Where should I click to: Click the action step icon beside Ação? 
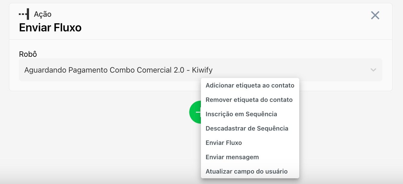click(24, 14)
